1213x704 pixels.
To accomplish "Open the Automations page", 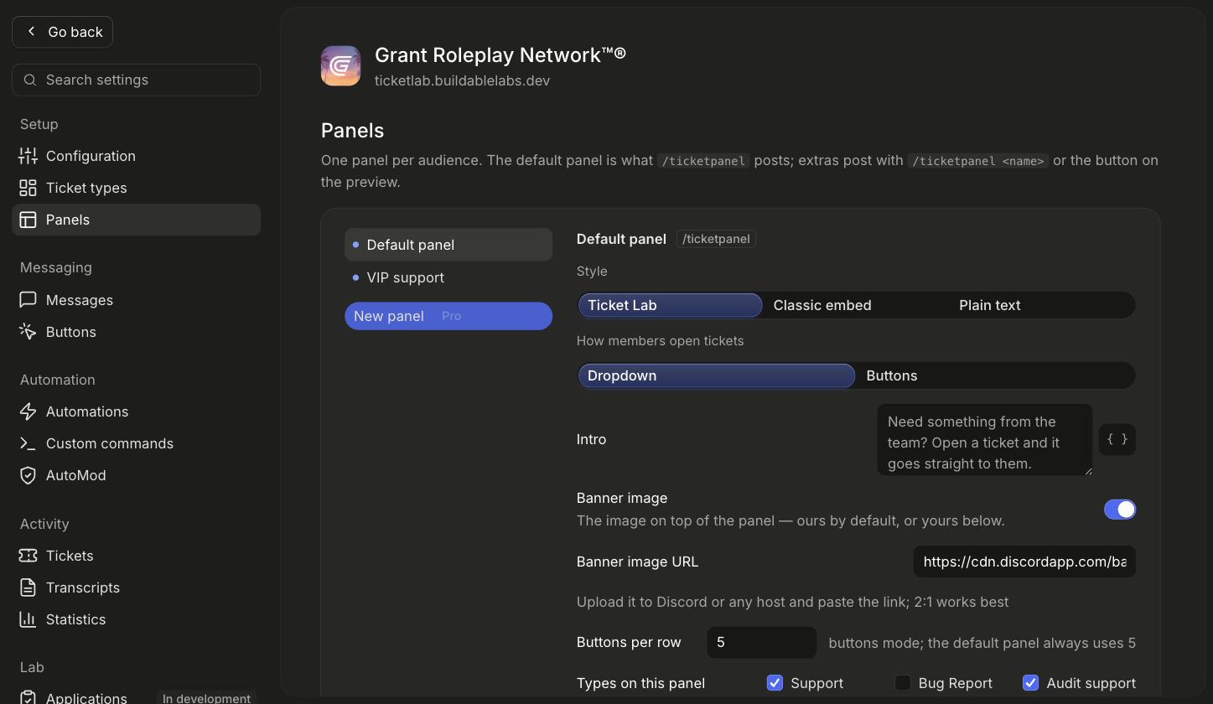I will (136, 412).
